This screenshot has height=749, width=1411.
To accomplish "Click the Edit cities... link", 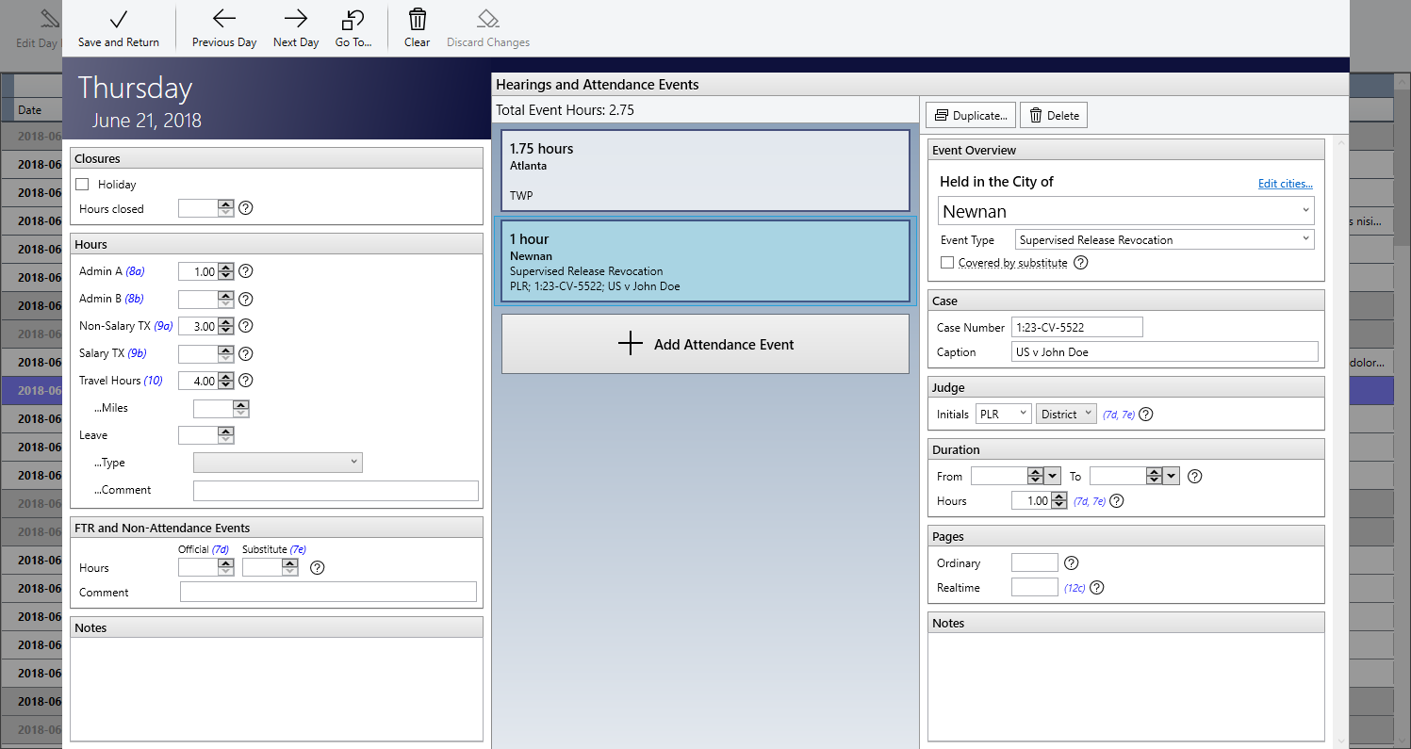I will tap(1286, 184).
